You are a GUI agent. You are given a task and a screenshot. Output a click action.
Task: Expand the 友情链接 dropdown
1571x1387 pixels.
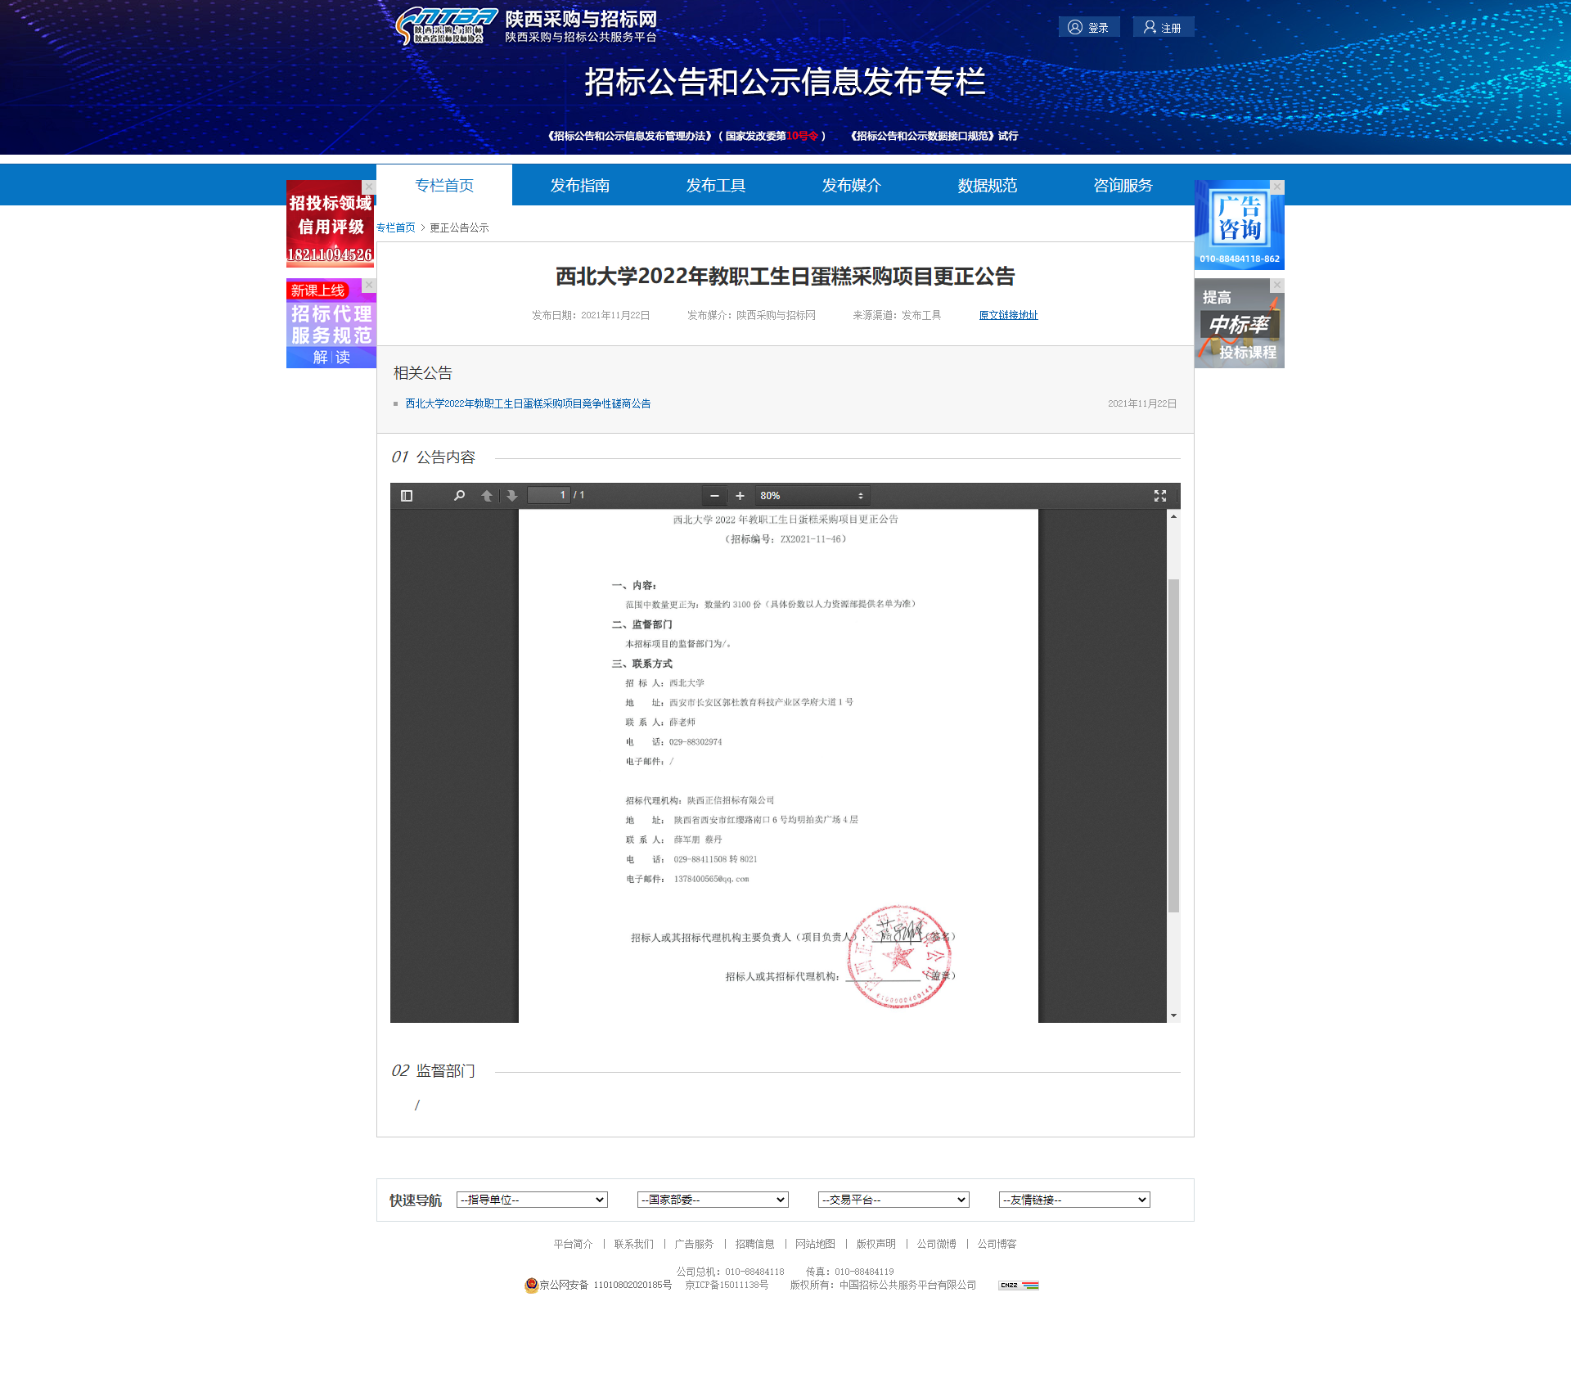pos(1074,1200)
